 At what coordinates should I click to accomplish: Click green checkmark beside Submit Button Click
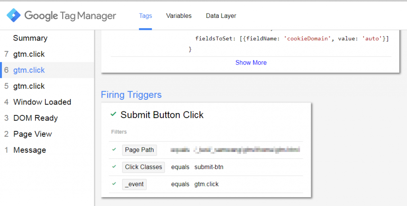tap(113, 114)
